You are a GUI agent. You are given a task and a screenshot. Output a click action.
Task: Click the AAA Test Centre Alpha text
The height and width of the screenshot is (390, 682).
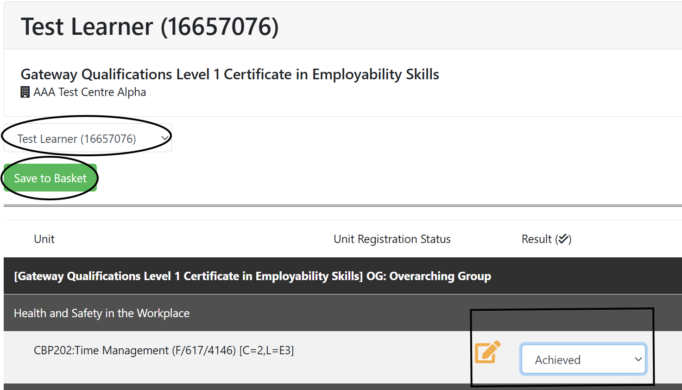tap(89, 92)
